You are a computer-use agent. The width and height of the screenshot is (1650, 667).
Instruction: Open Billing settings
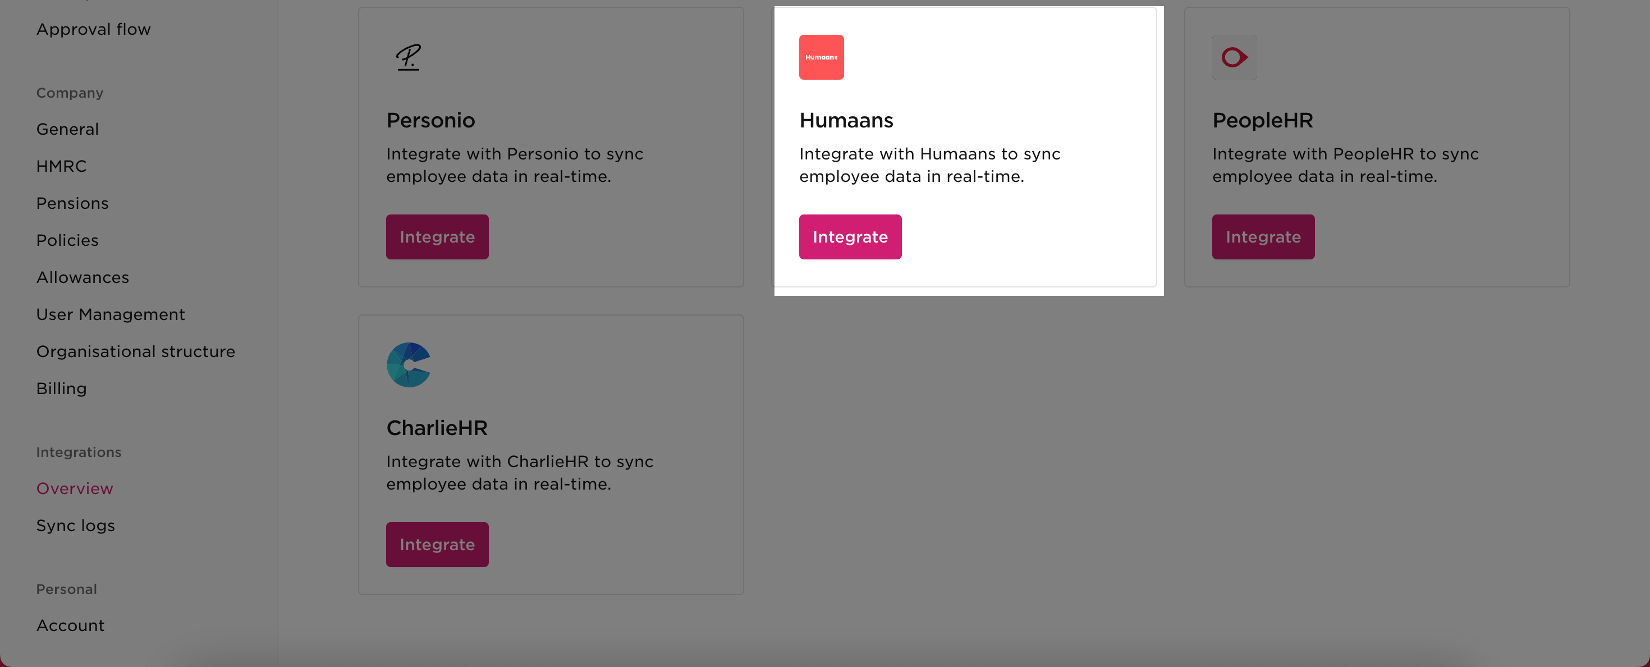point(62,389)
